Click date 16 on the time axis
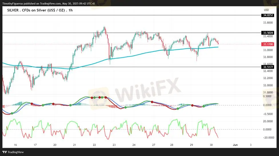 (15, 145)
